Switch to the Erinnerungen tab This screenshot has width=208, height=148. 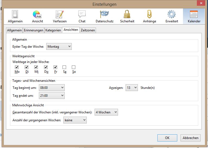pos(33,30)
